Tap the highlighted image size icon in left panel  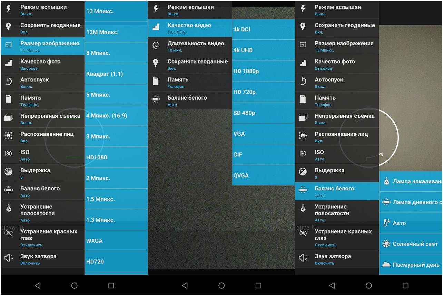pyautogui.click(x=9, y=45)
